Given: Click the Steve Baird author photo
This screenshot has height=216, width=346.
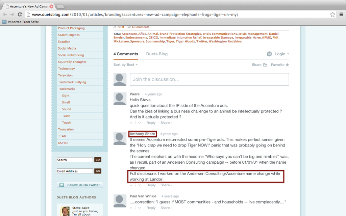Looking at the screenshot, I should (65, 211).
